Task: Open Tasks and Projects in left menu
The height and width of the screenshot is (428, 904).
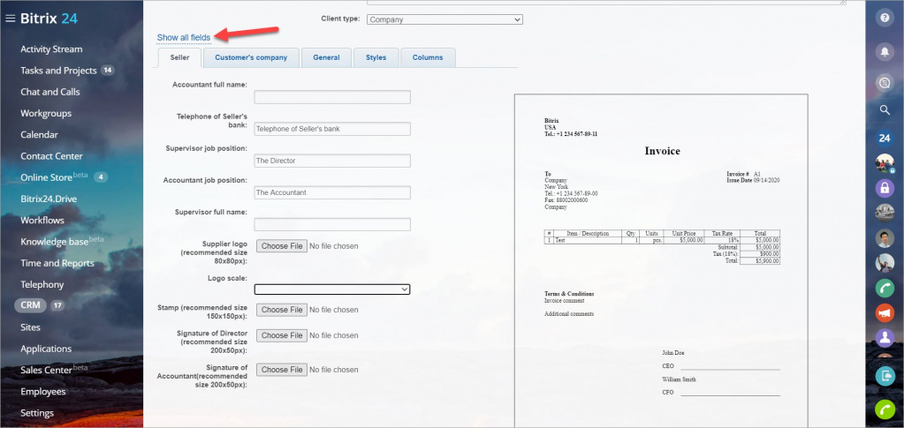Action: 58,71
